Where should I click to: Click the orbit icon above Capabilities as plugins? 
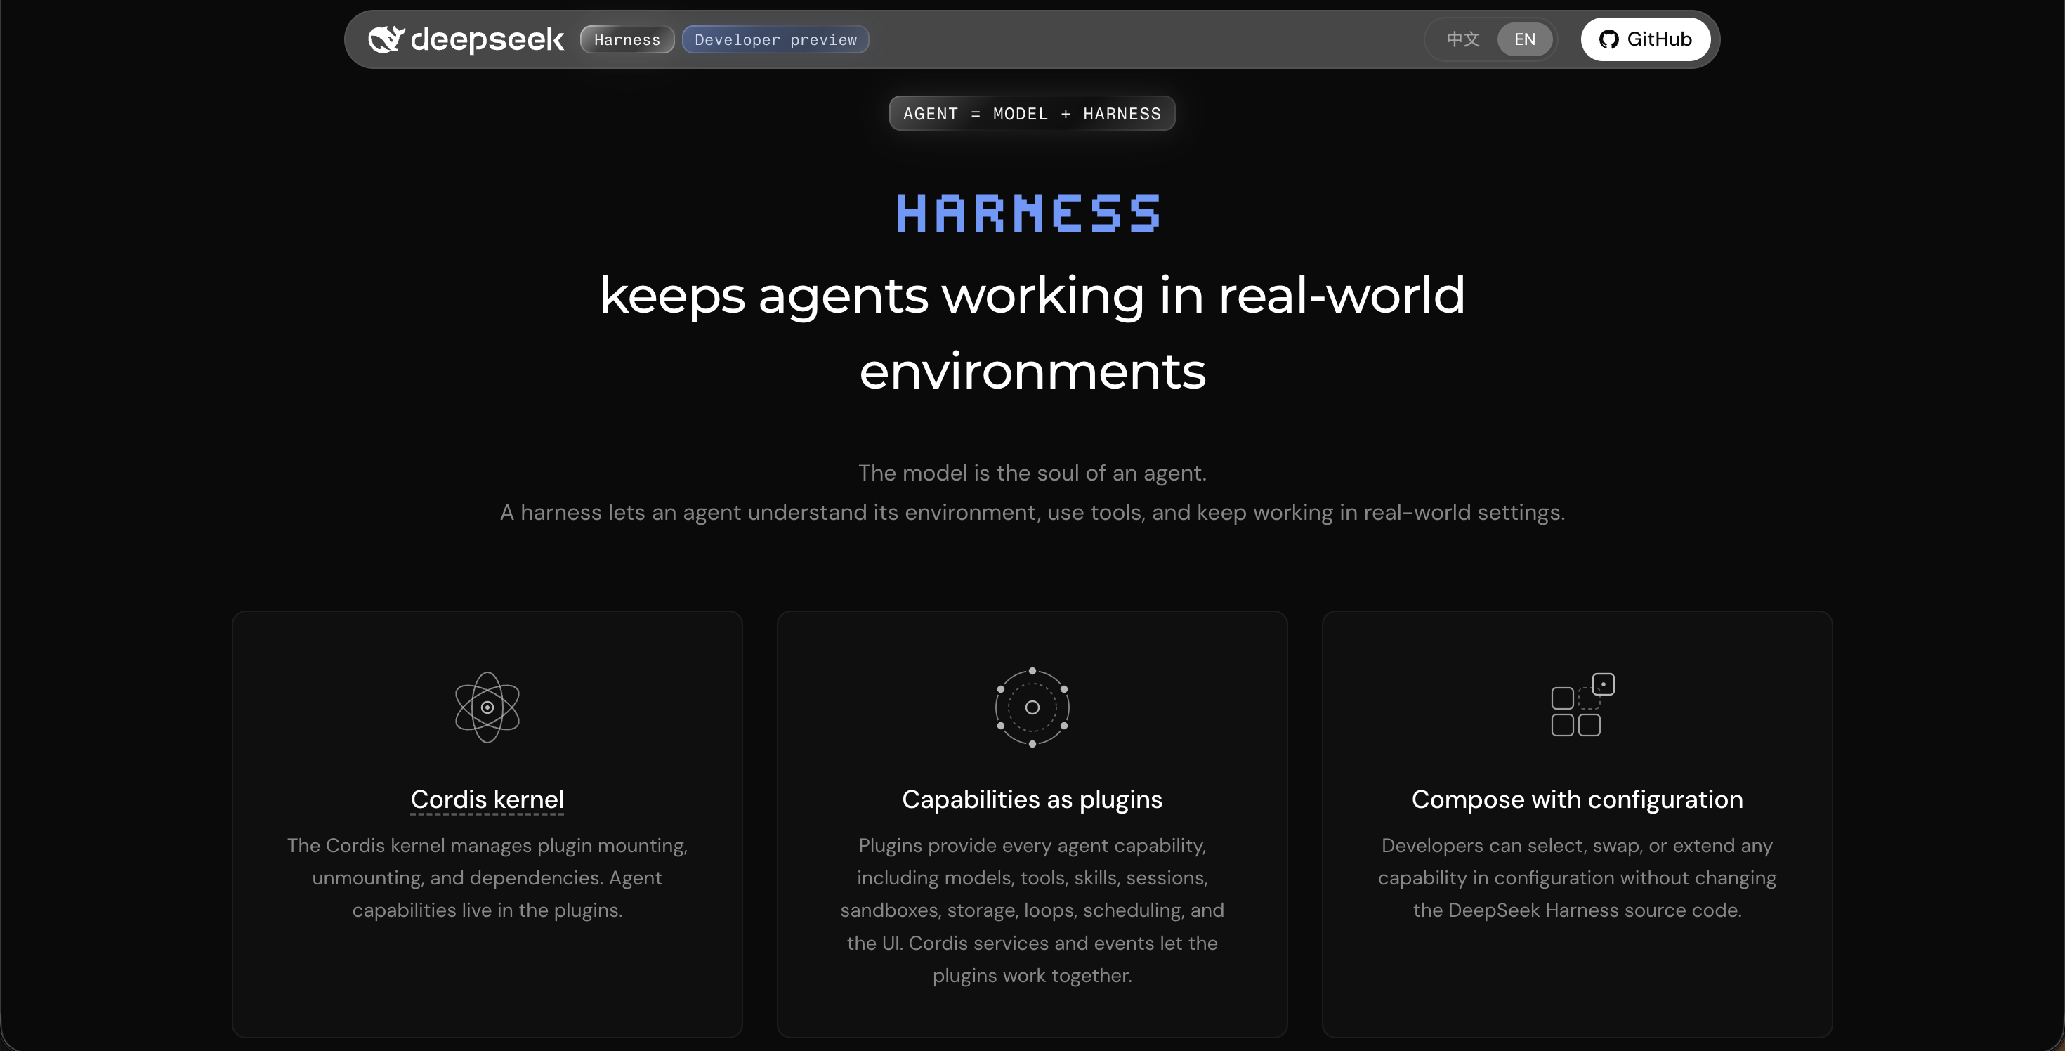(1032, 707)
